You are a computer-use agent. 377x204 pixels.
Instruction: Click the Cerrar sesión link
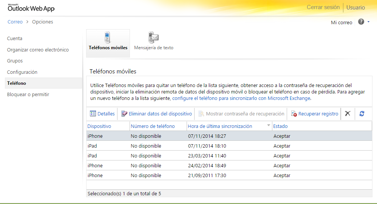(323, 7)
